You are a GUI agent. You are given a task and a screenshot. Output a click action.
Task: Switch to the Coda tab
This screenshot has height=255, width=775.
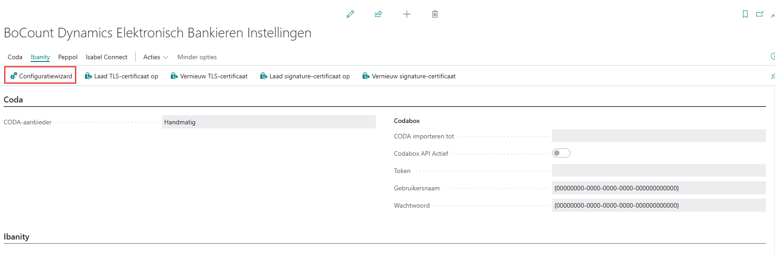point(15,57)
